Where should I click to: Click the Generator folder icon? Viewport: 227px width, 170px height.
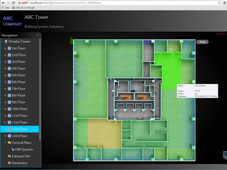9,163
